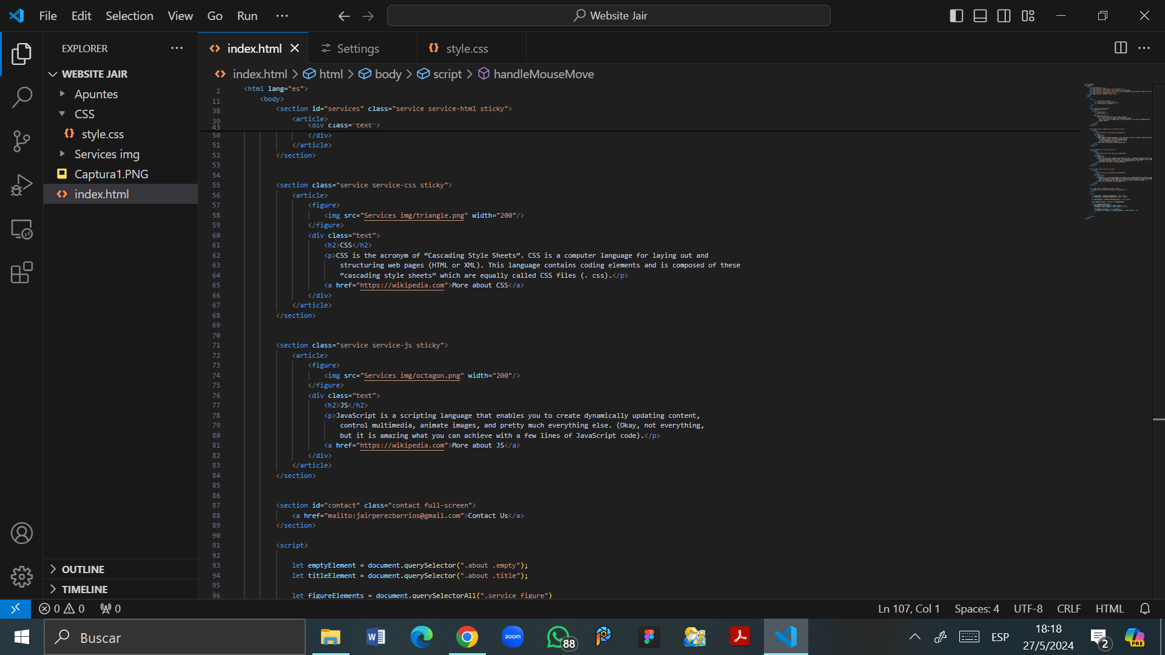This screenshot has height=655, width=1165.
Task: Split the editor using the split icon
Action: (1121, 48)
